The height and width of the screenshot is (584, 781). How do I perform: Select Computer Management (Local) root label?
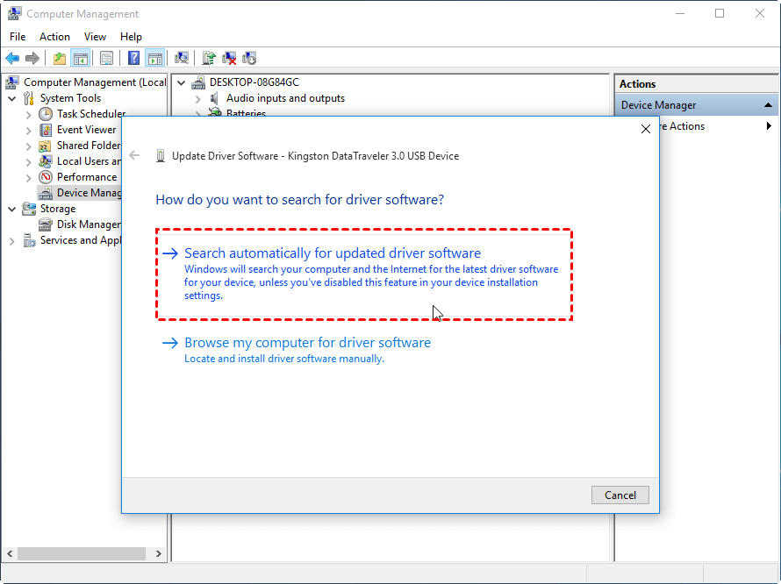[95, 82]
